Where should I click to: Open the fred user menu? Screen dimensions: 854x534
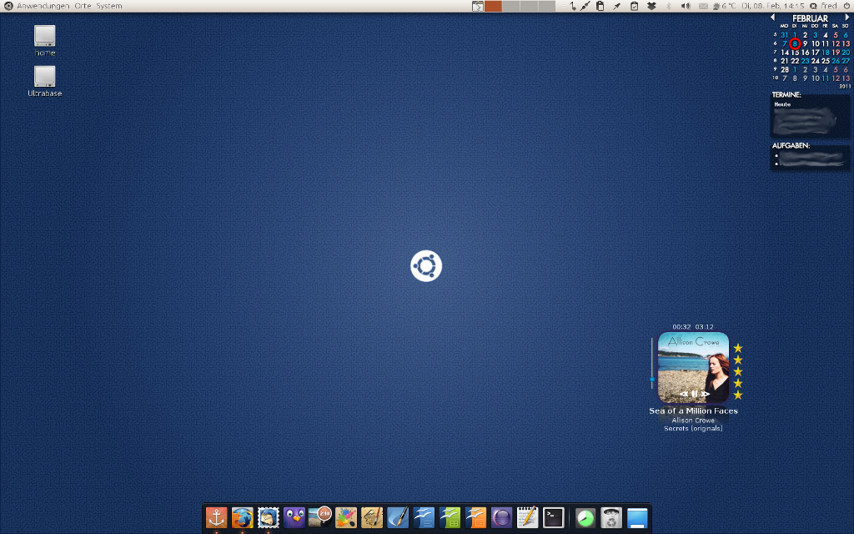[x=828, y=6]
